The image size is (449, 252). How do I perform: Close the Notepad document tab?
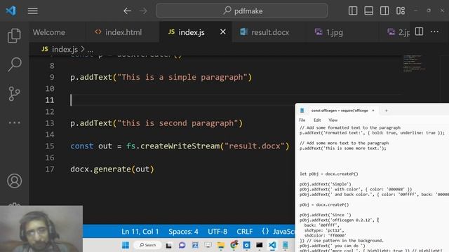click(x=373, y=111)
